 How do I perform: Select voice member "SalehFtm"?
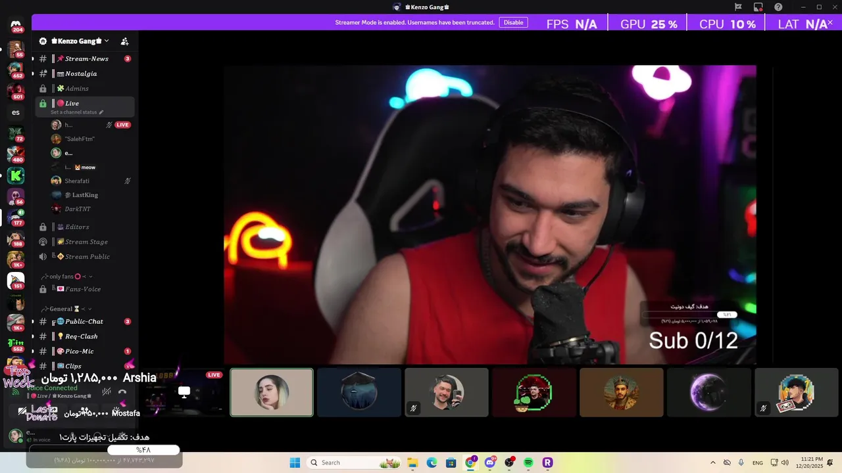click(x=91, y=139)
